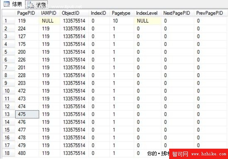This screenshot has width=228, height=159.
Task: Select the IAMPID column header
Action: point(49,13)
